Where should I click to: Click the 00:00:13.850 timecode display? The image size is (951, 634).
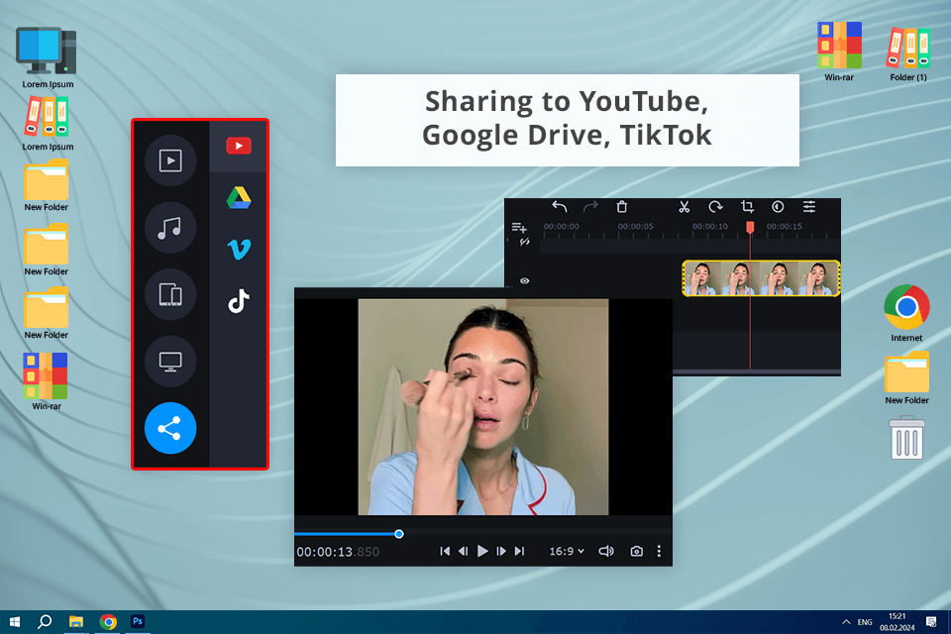(x=338, y=552)
